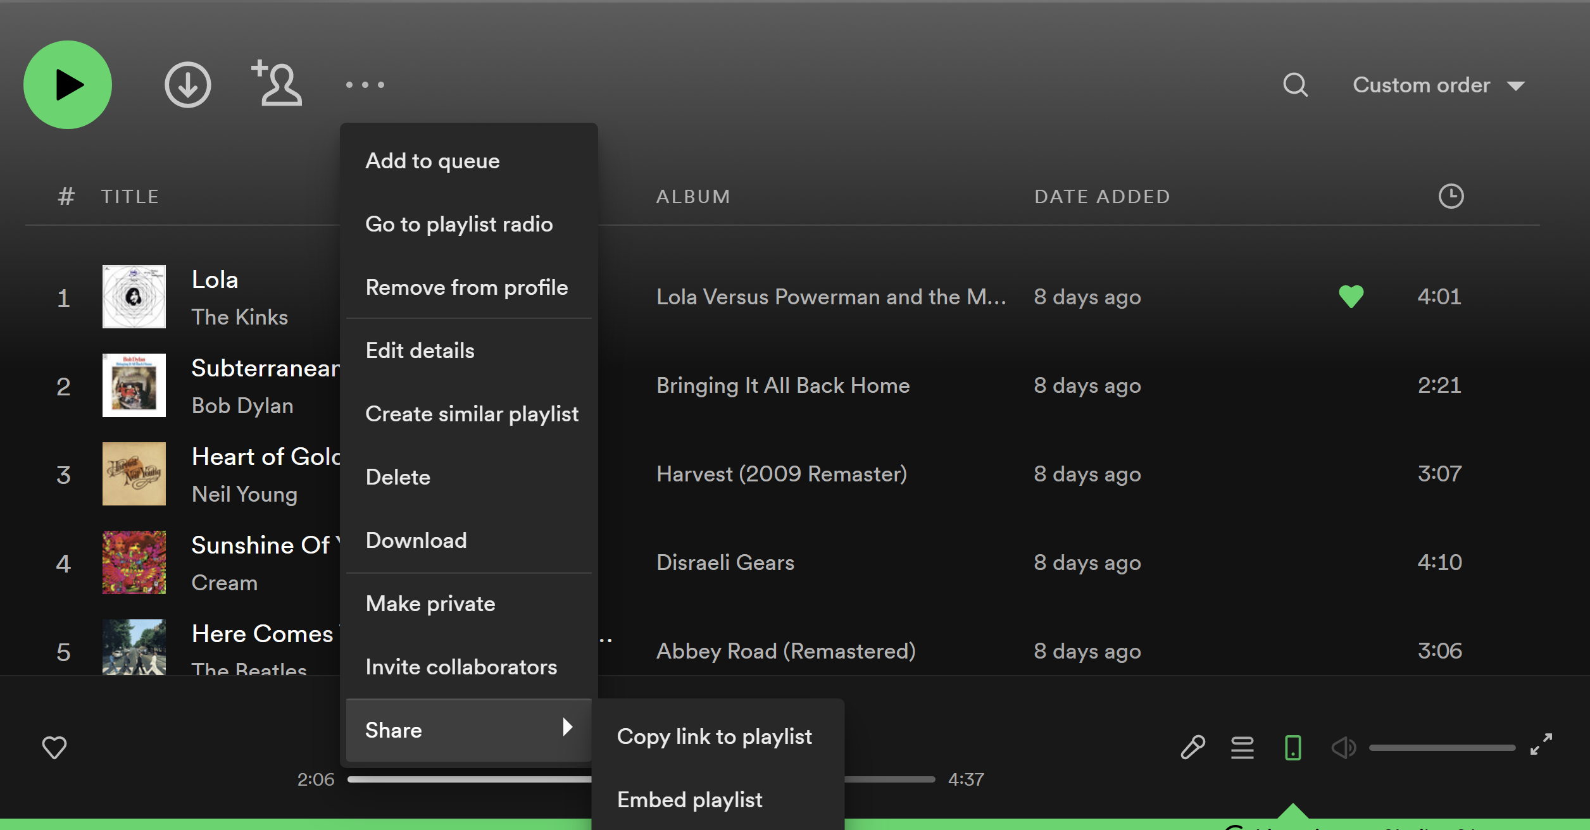Open the three-dots more options menu
This screenshot has height=830, width=1590.
365,85
